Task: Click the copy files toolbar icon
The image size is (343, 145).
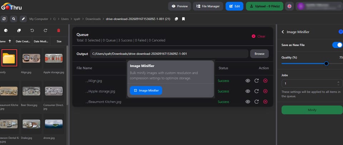Action: click(x=19, y=31)
